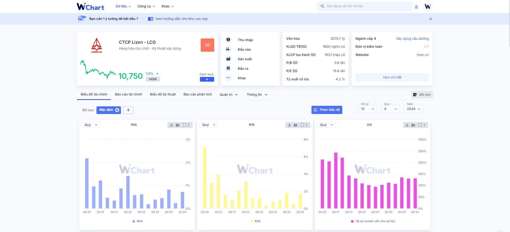
Task: Expand the Quản trị tab dropdown
Action: pyautogui.click(x=229, y=95)
